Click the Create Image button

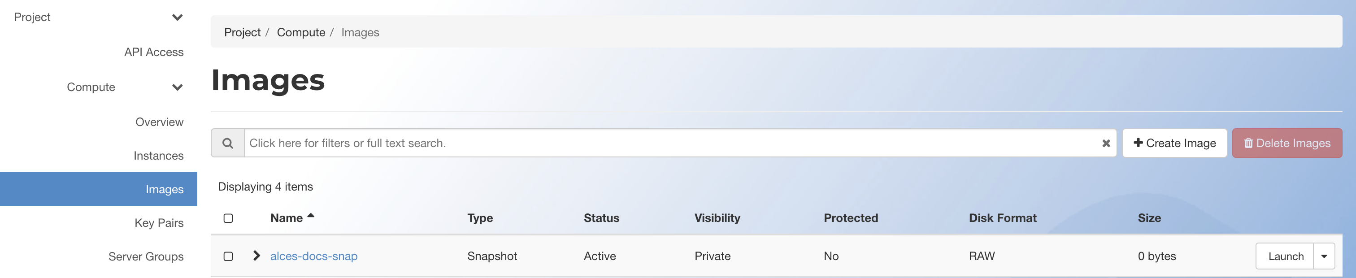(x=1174, y=143)
